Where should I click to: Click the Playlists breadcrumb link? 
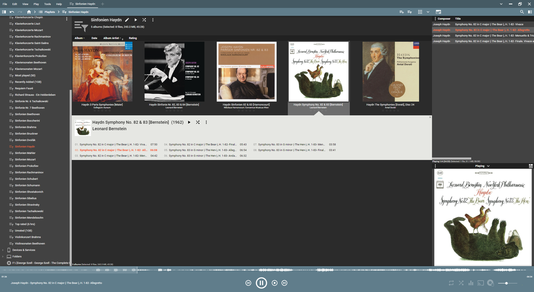click(x=50, y=12)
